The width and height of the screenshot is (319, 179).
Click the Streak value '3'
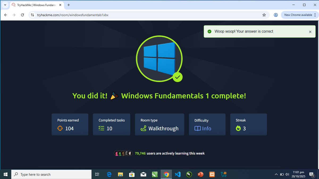[244, 128]
